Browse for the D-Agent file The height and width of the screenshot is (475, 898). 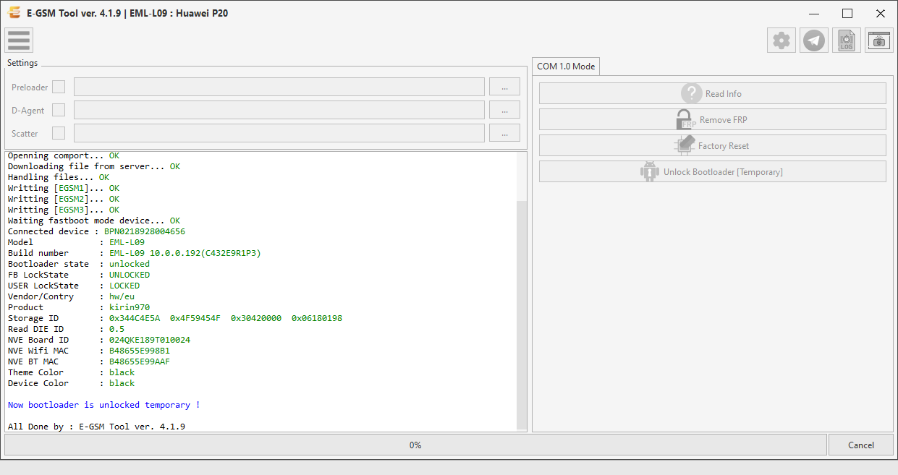click(504, 110)
